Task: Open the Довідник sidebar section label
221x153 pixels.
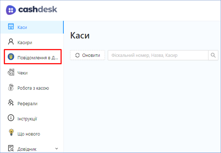Action: point(27,149)
